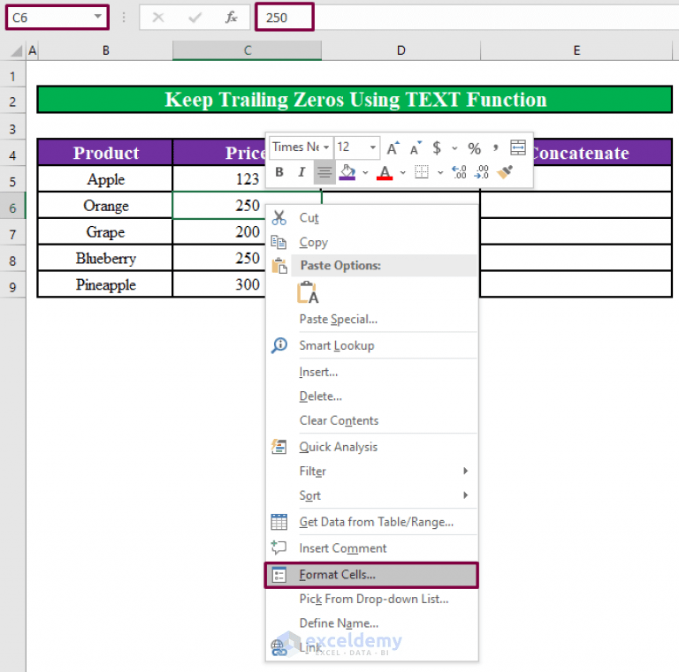Click the cell containing Grape
This screenshot has height=672, width=679.
click(105, 231)
